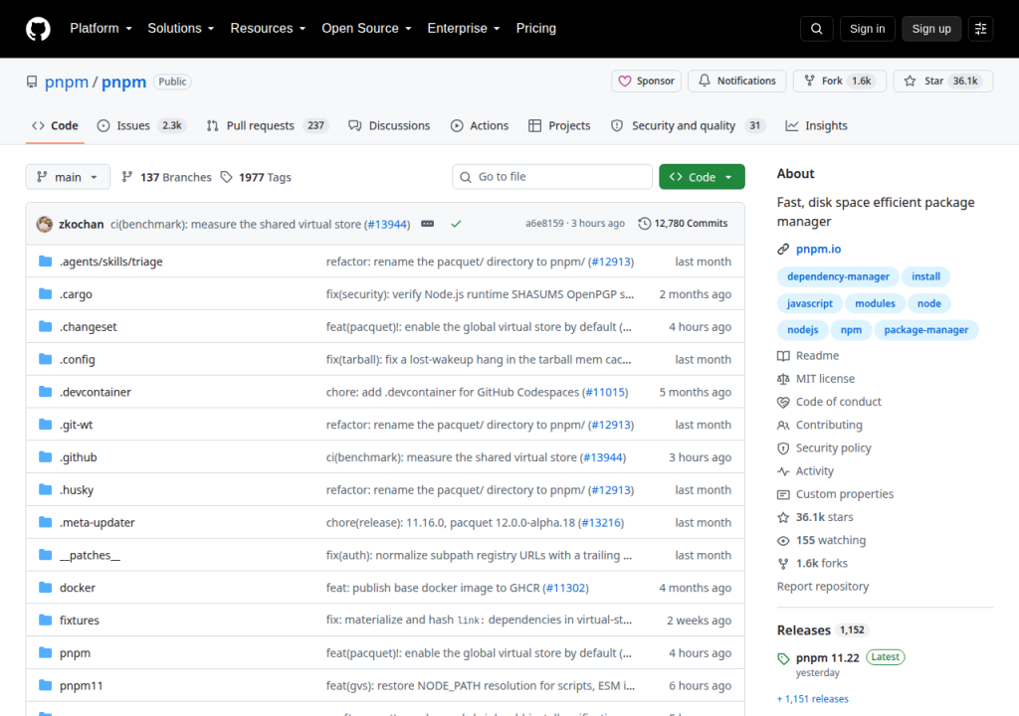Switch to the Projects tab

click(x=559, y=125)
